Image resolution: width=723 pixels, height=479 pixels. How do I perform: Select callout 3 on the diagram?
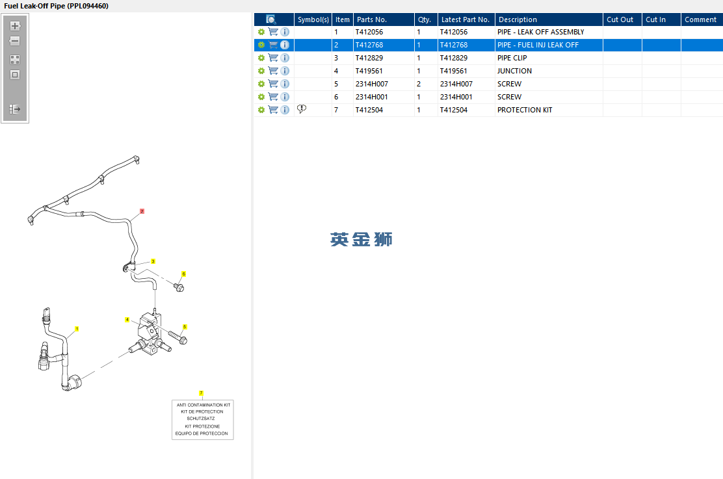(153, 261)
